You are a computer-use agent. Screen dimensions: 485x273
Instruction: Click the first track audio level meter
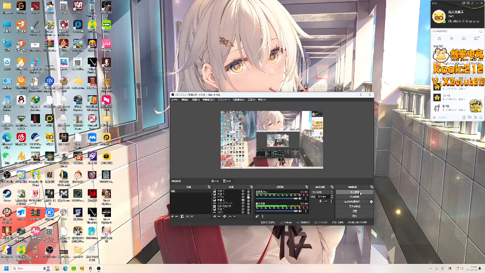282,194
